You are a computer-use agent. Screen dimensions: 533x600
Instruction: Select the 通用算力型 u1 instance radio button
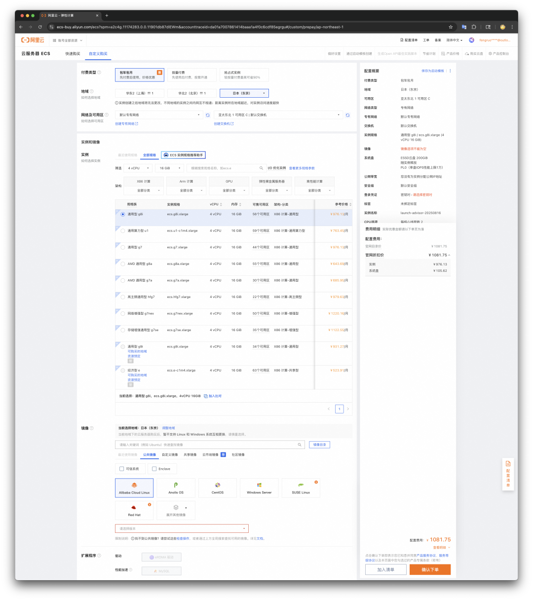tap(123, 230)
